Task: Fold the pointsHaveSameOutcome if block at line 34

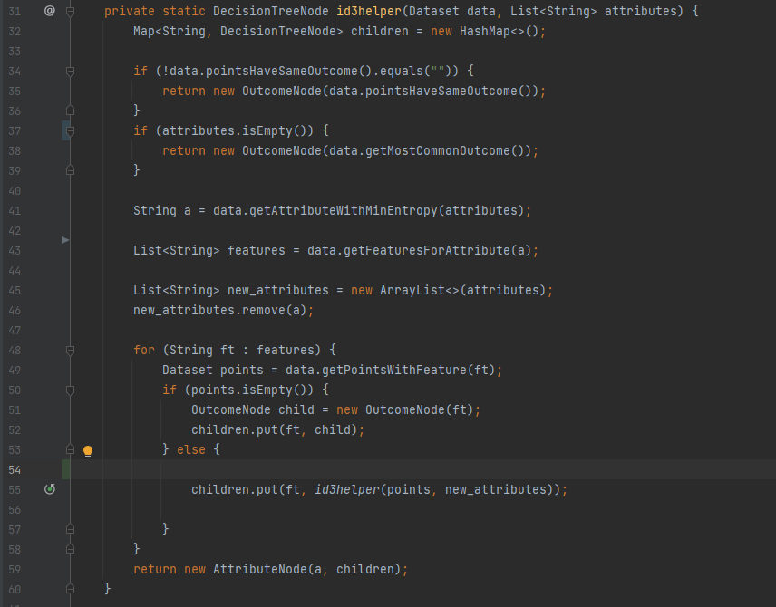Action: [x=71, y=71]
